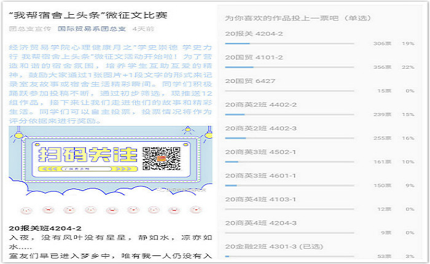
Task: Click the article title "我帮宿舍上头条"微征文比赛
Action: coord(88,14)
